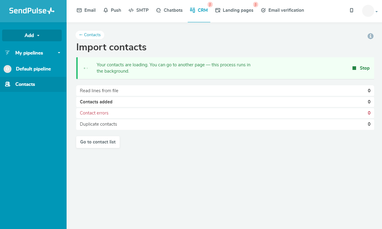Open Email verification tab
This screenshot has height=229, width=382.
click(x=282, y=10)
